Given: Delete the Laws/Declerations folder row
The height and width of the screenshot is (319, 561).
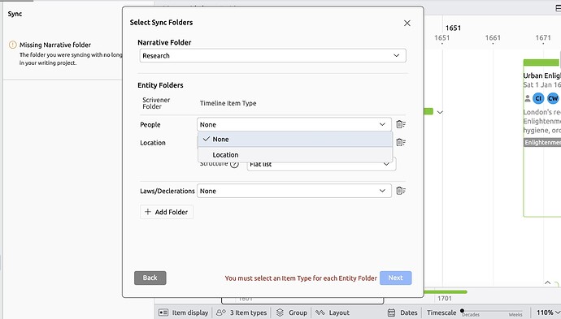Looking at the screenshot, I should point(401,191).
